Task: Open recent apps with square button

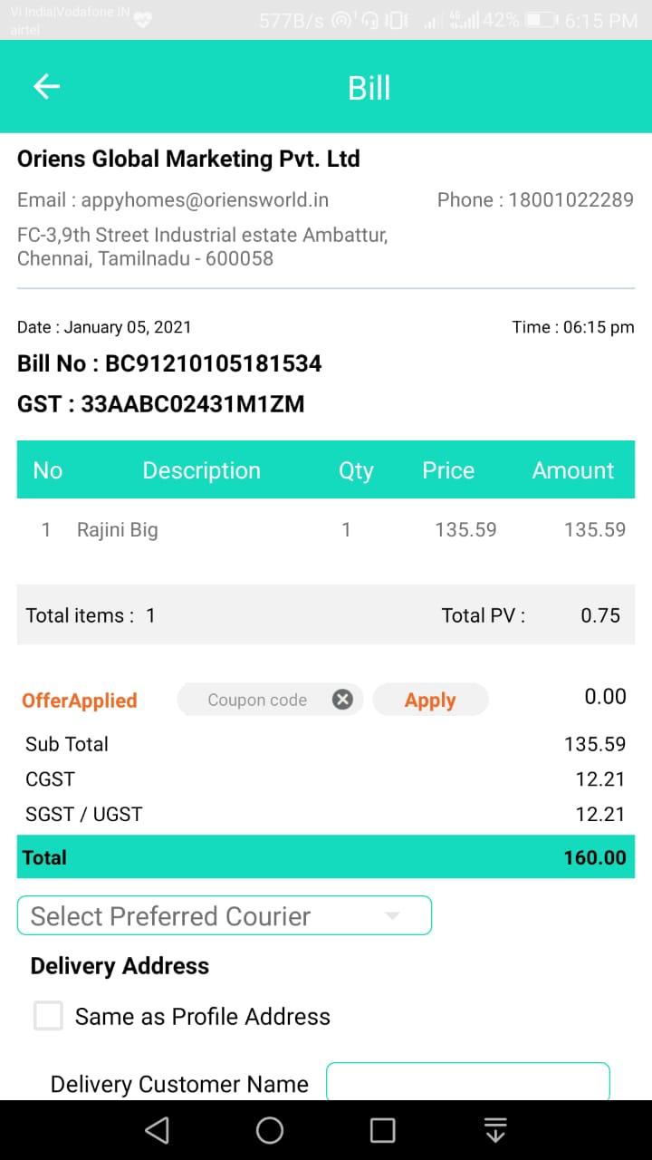Action: pyautogui.click(x=382, y=1130)
